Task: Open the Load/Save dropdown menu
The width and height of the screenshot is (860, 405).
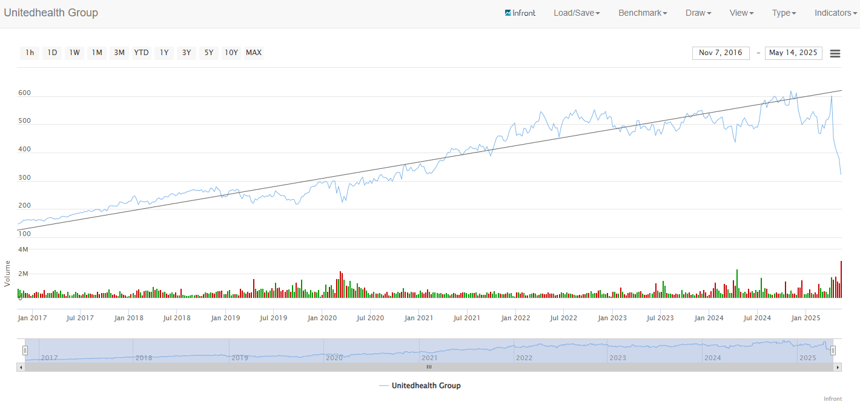Action: pyautogui.click(x=577, y=13)
